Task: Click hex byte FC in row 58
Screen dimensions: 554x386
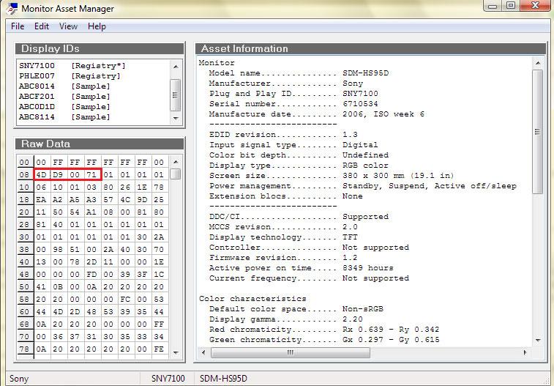Action: click(125, 300)
